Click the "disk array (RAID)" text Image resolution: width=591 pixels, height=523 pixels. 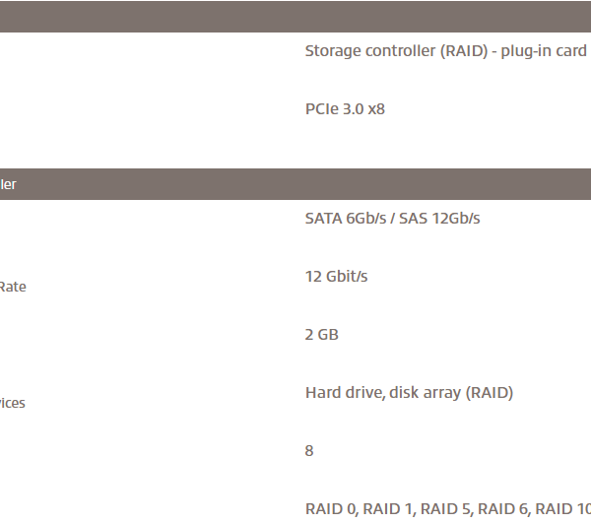pyautogui.click(x=451, y=393)
